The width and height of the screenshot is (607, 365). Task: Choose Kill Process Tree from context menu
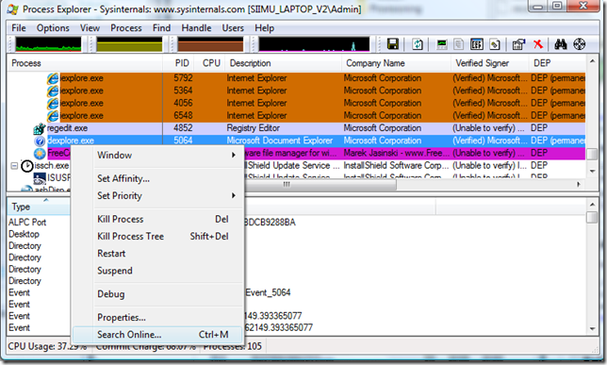pyautogui.click(x=158, y=237)
